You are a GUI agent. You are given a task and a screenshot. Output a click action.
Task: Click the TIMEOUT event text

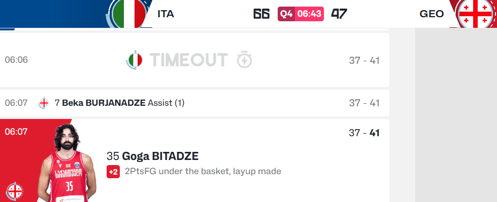point(188,60)
